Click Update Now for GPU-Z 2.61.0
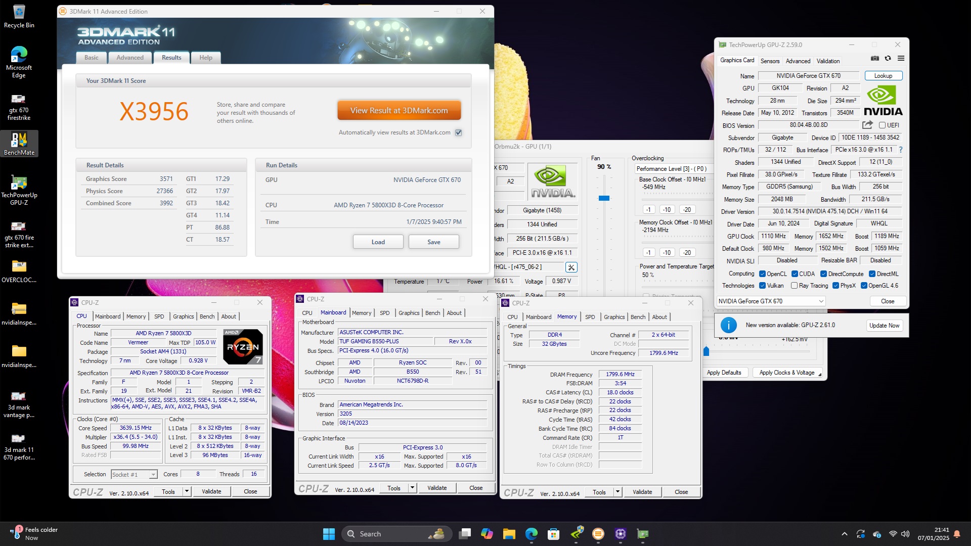This screenshot has width=971, height=546. tap(884, 326)
